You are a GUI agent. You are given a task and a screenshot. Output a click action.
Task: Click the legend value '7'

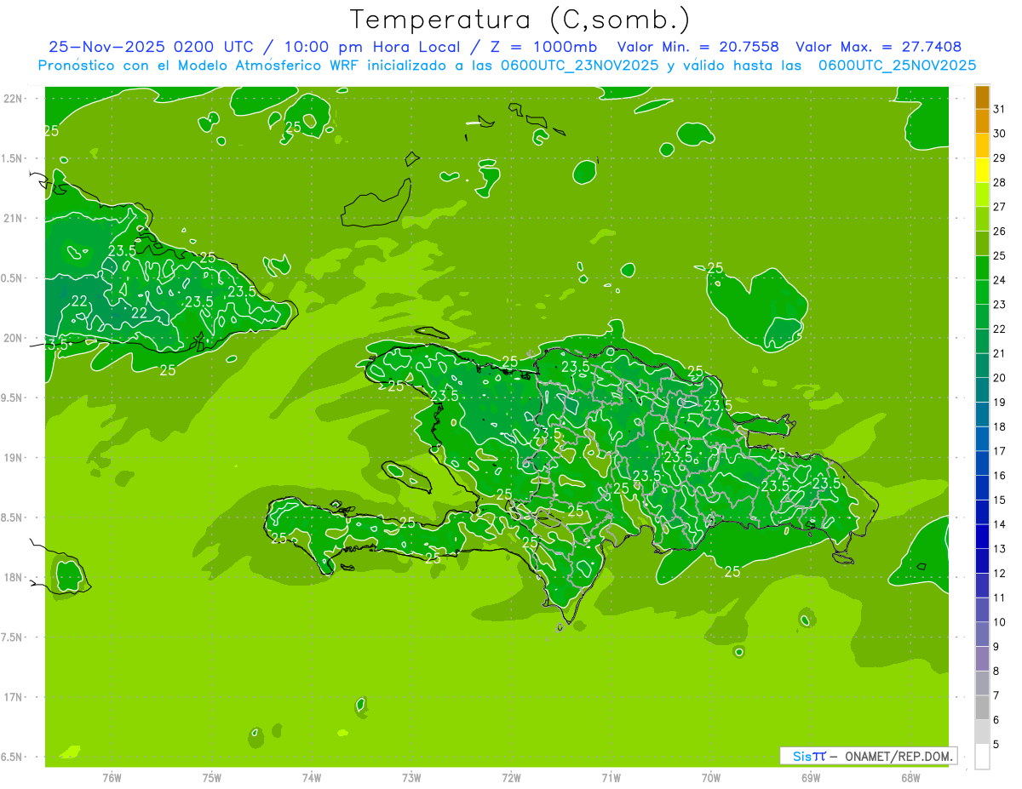pyautogui.click(x=996, y=695)
